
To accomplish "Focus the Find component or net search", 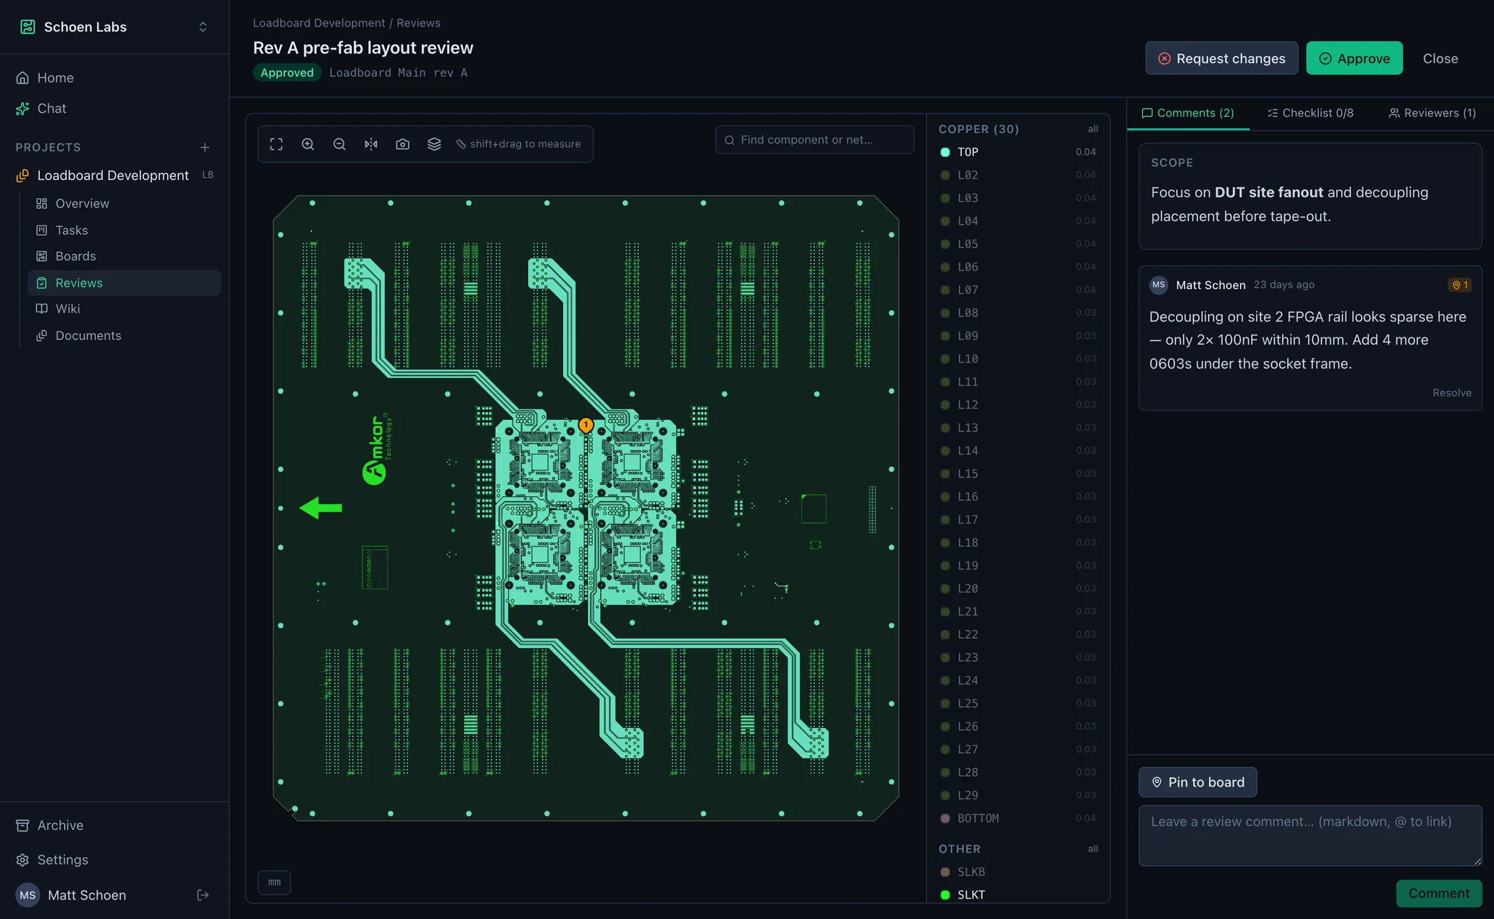I will [x=814, y=140].
